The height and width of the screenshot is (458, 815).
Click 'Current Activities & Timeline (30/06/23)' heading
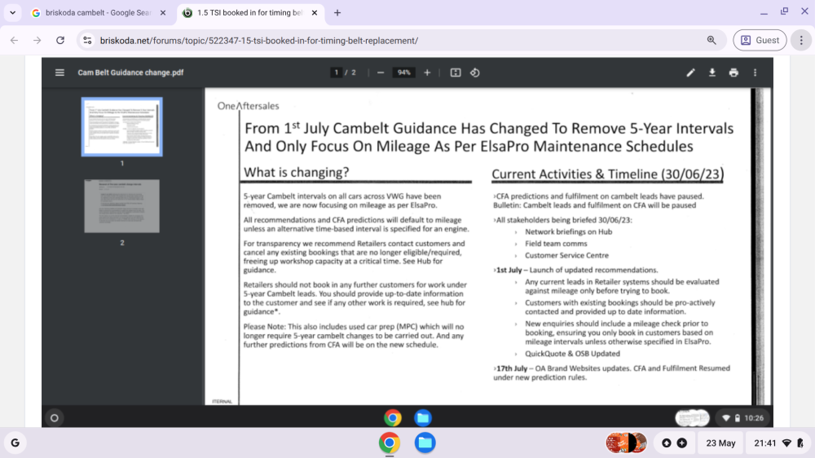coord(608,174)
